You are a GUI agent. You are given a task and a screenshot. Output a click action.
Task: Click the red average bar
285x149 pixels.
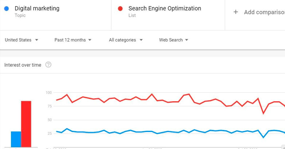[26, 124]
